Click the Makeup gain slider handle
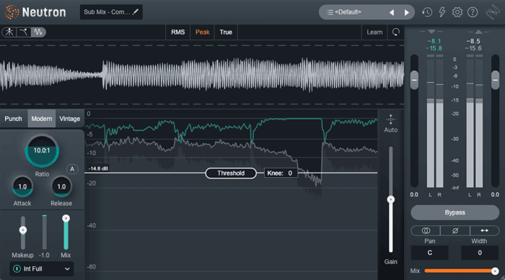The image size is (505, 280). 23,230
